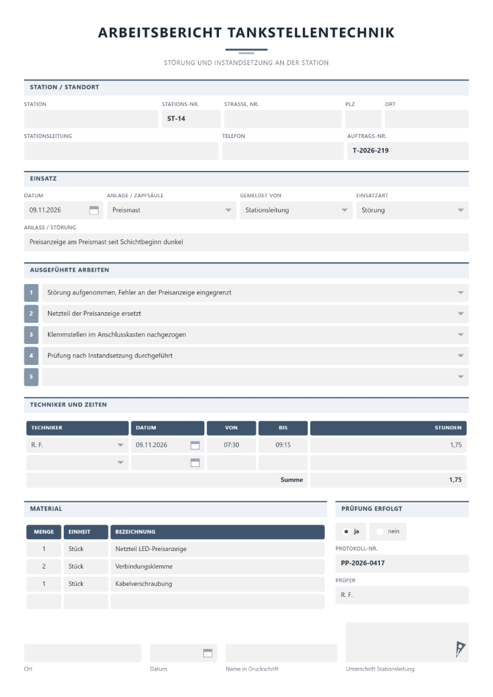The height and width of the screenshot is (697, 493).
Task: Open calendar picker in Einsatz Datum field
Action: point(94,210)
